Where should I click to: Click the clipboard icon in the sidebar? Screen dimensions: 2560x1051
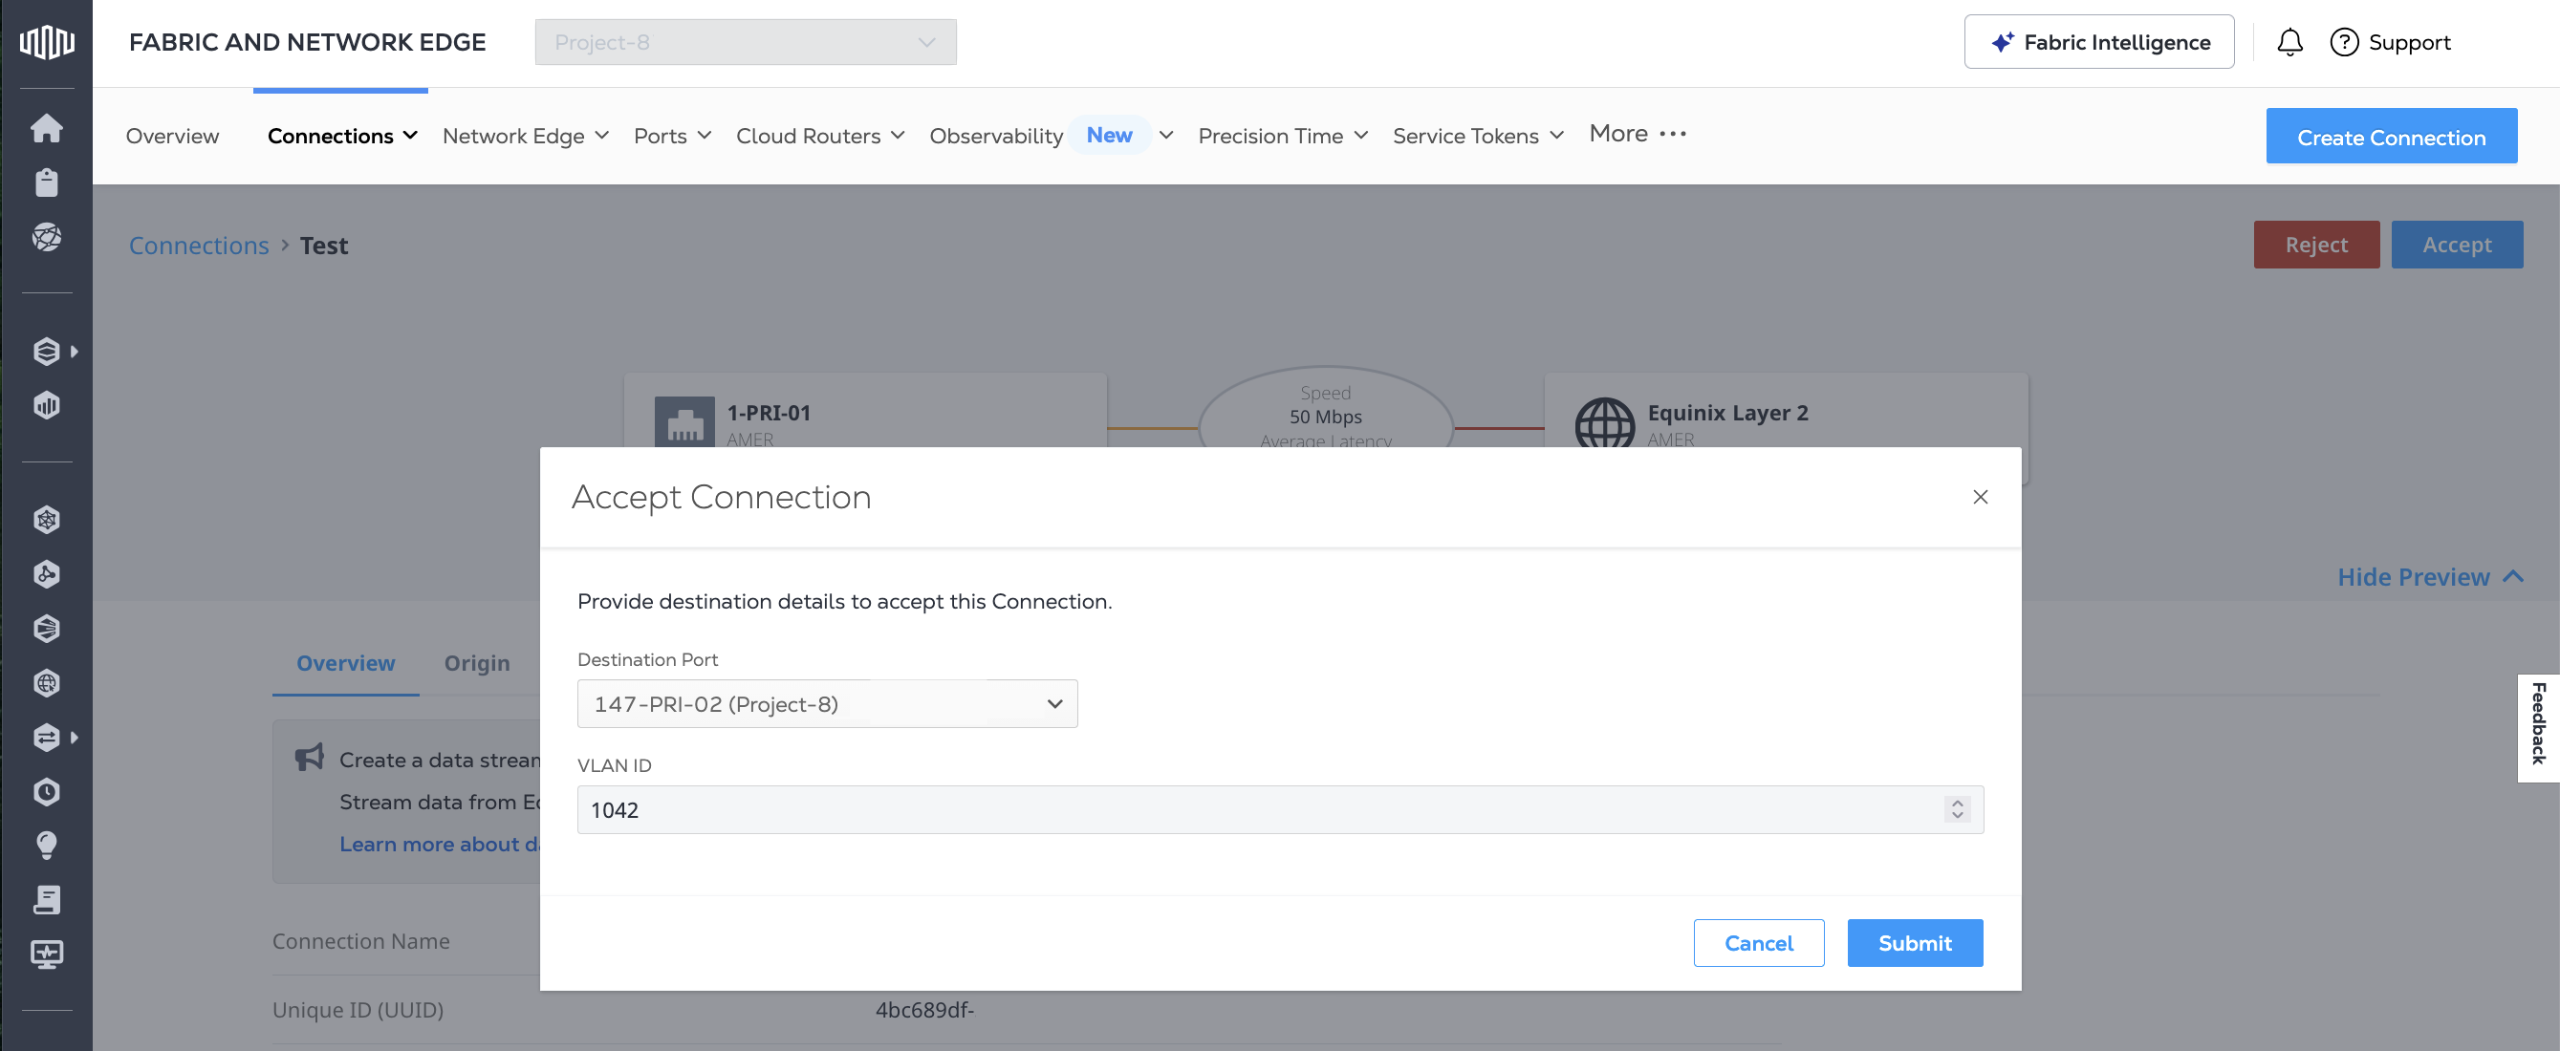click(x=47, y=182)
